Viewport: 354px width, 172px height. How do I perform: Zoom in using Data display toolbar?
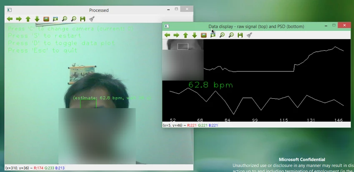tap(222, 35)
